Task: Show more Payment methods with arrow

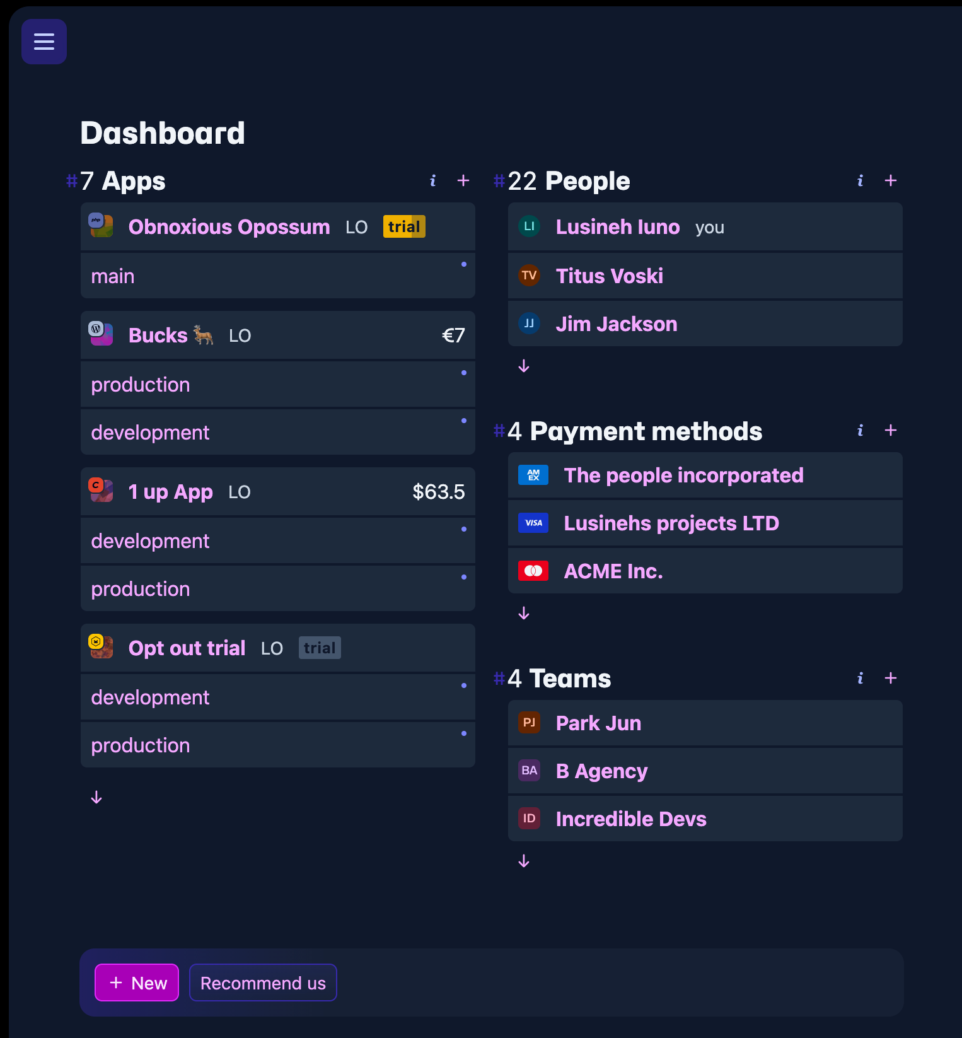Action: (524, 614)
